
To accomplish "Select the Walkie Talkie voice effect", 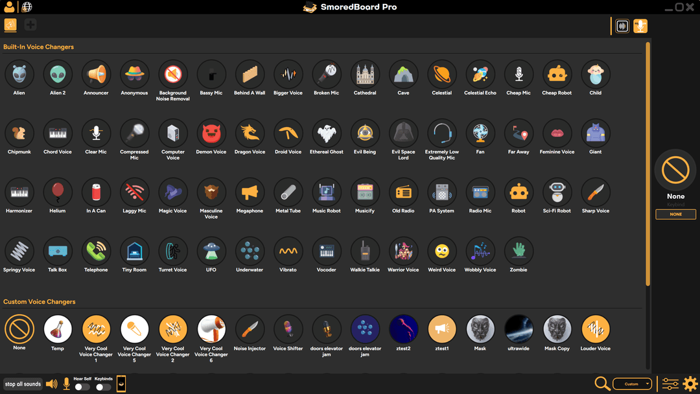I will point(365,251).
